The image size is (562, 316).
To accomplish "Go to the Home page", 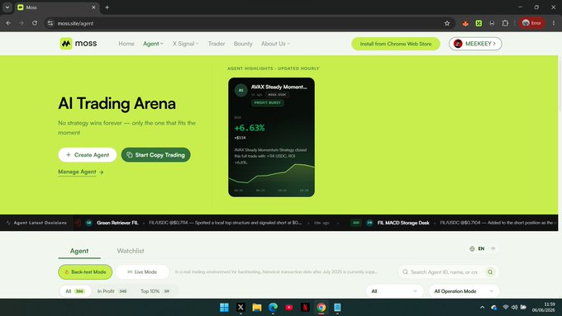I will (126, 44).
